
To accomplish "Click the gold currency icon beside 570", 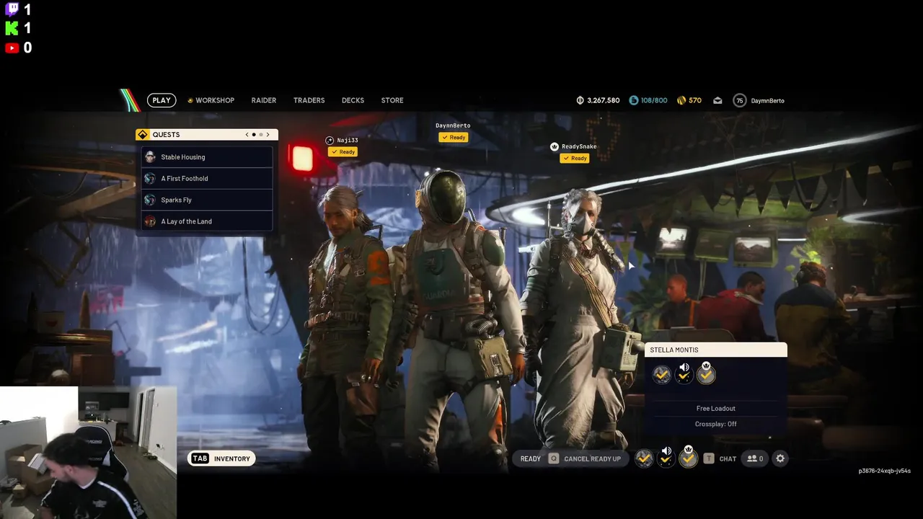I will tap(681, 100).
